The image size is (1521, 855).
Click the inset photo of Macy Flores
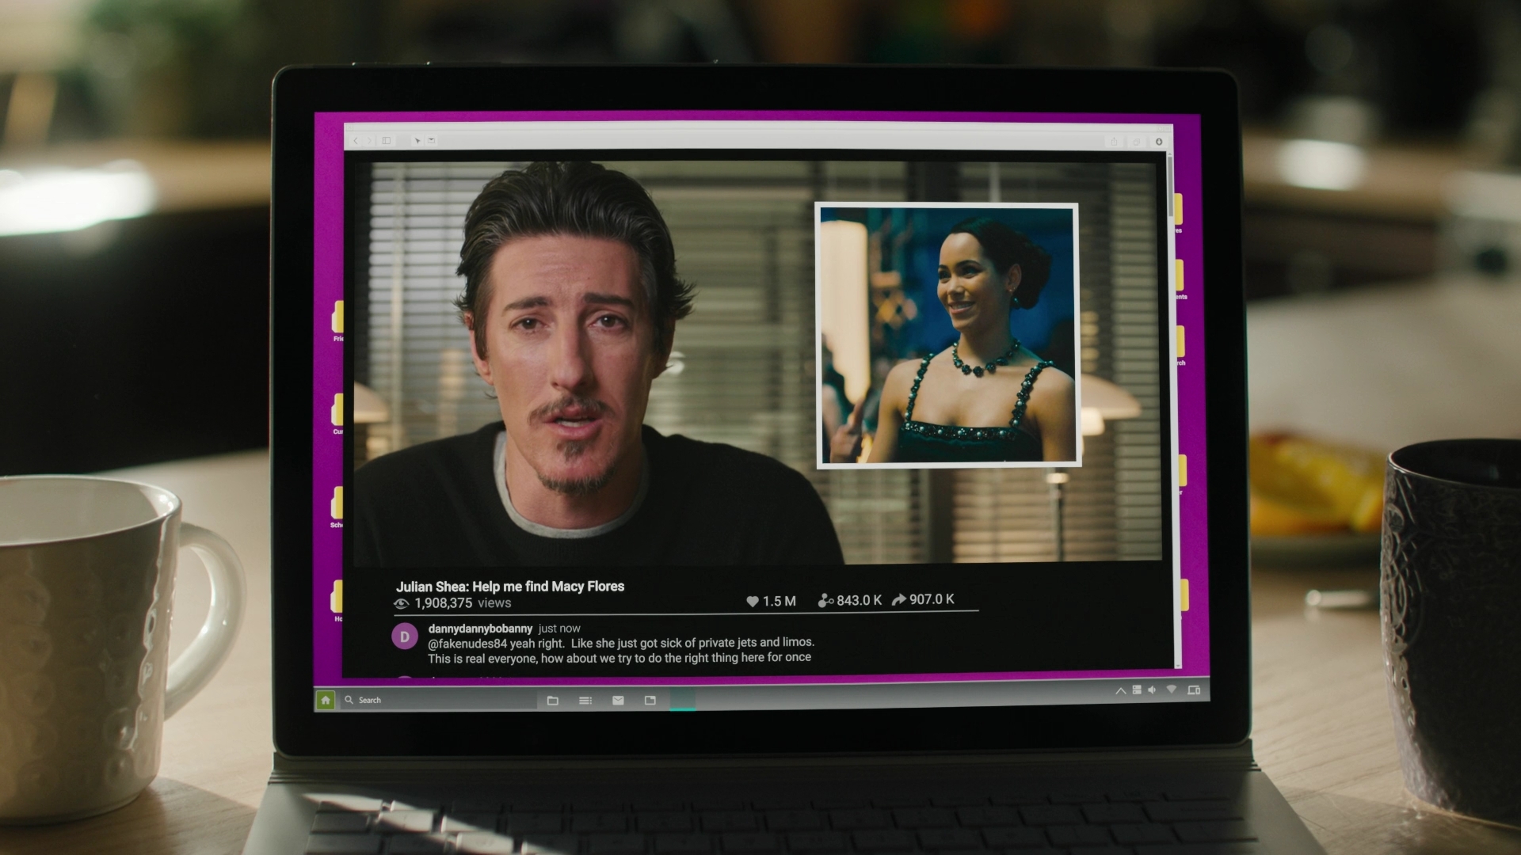tap(947, 336)
